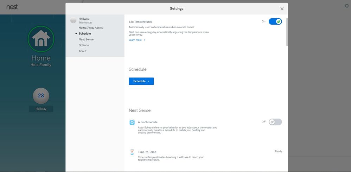Click the Hallway Thermostat sidebar header

(85, 21)
